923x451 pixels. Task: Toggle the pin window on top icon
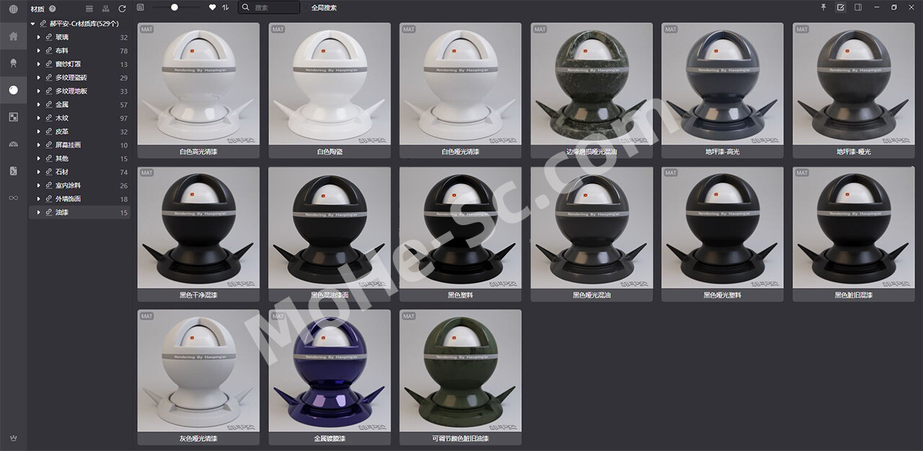[x=823, y=7]
